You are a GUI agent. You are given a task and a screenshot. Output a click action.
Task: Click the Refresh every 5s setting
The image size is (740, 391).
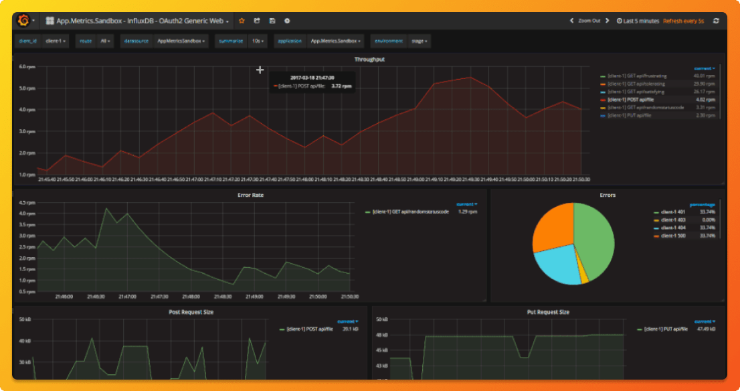[683, 21]
